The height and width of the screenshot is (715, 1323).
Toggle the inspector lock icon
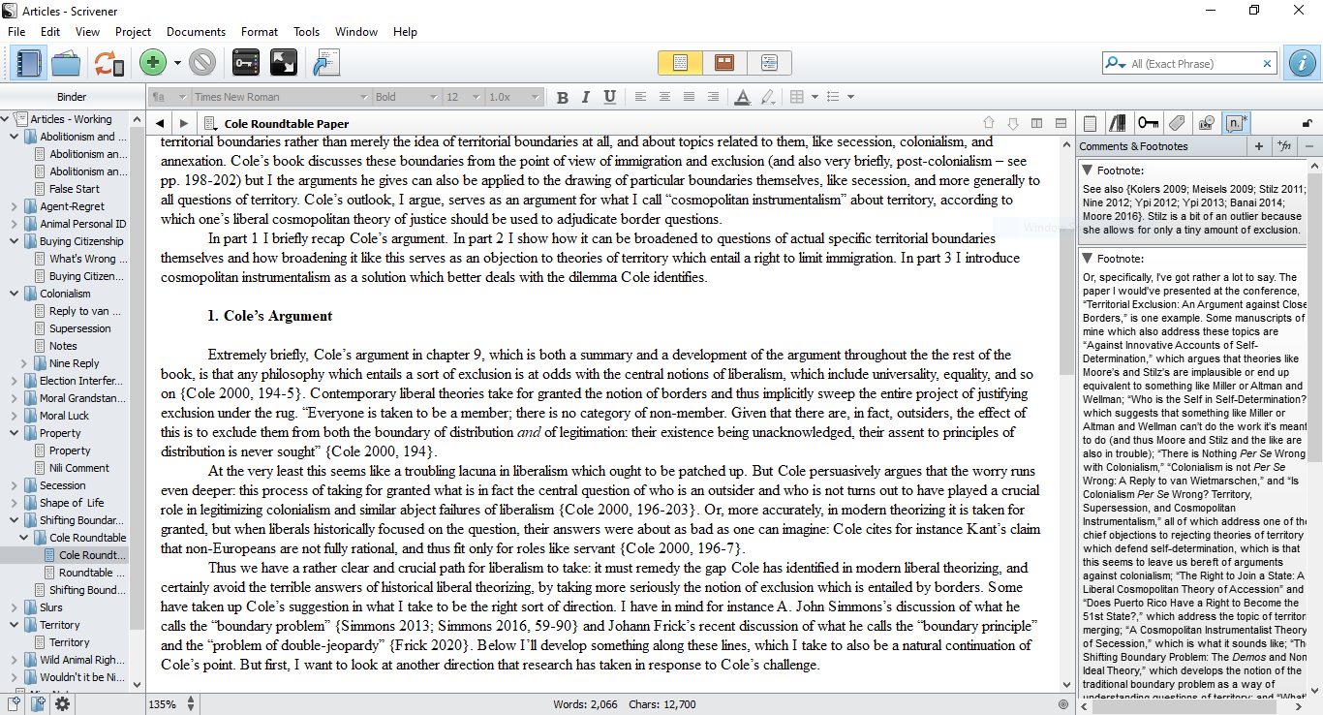tap(1308, 123)
